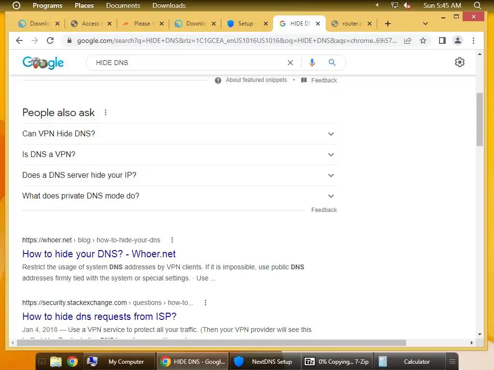
Task: Close the HIDE DNS tab
Action: pos(318,24)
